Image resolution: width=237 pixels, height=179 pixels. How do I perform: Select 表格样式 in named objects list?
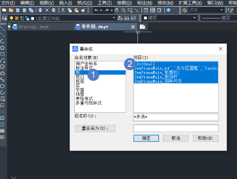pyautogui.click(x=84, y=98)
